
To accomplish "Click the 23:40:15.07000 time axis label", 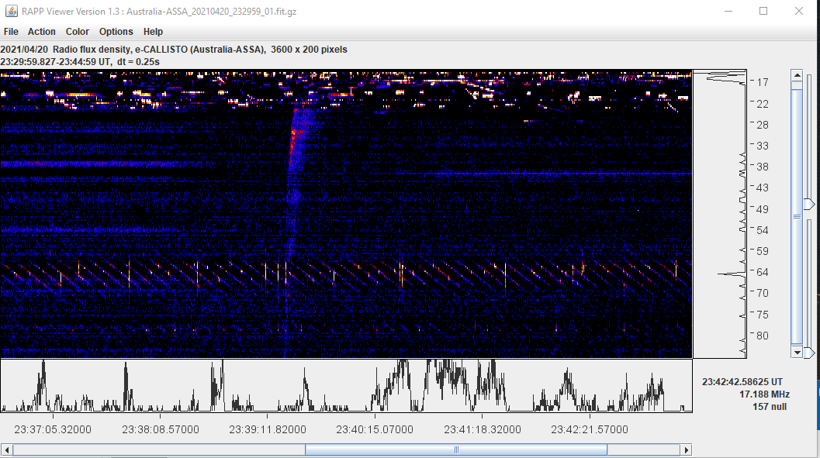I will click(x=372, y=429).
